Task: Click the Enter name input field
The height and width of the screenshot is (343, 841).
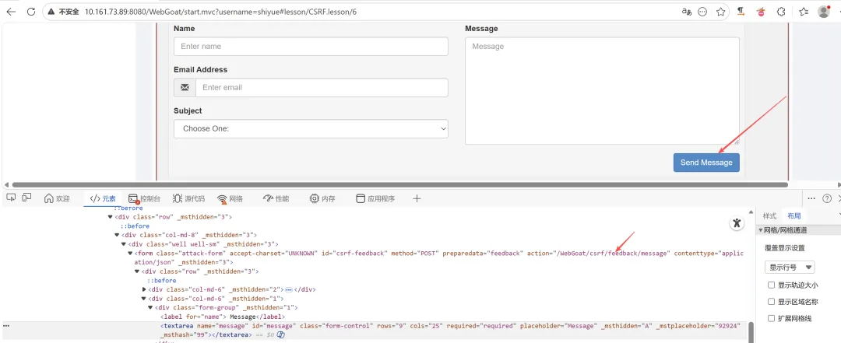Action: (x=311, y=46)
